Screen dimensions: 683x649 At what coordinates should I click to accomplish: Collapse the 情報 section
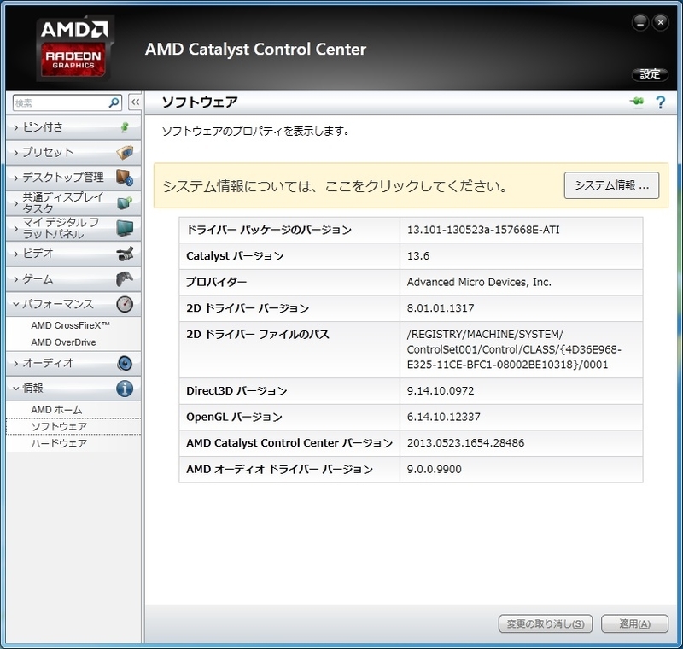73,389
